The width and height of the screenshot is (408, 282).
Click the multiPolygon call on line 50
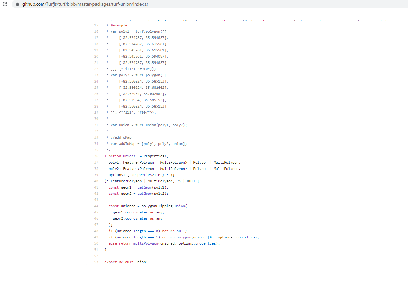146,243
